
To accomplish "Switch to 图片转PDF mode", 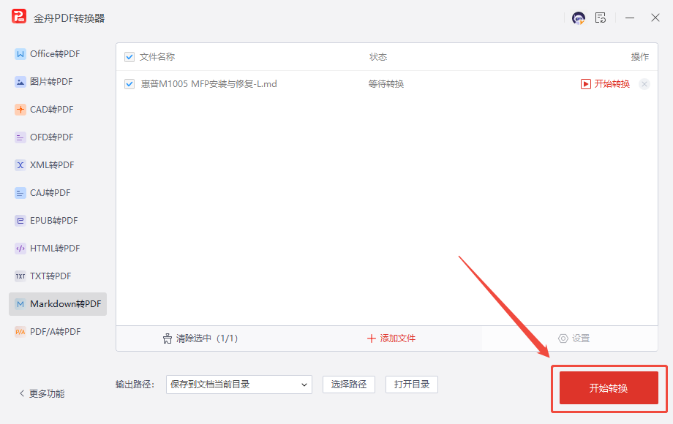I will pos(58,82).
